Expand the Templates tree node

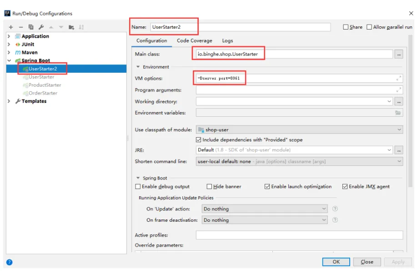coord(9,101)
